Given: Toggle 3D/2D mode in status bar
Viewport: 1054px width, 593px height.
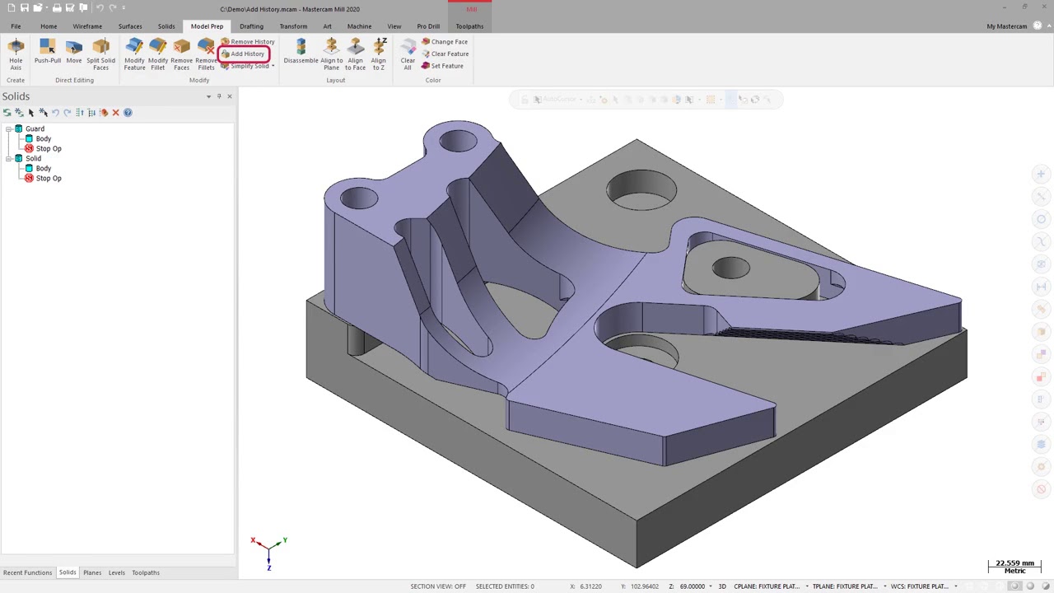Looking at the screenshot, I should click(x=722, y=586).
